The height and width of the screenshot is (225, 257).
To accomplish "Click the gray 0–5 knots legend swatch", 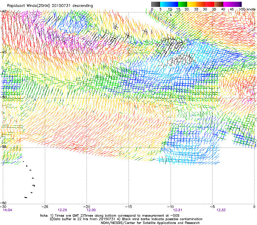I will tap(156, 4).
